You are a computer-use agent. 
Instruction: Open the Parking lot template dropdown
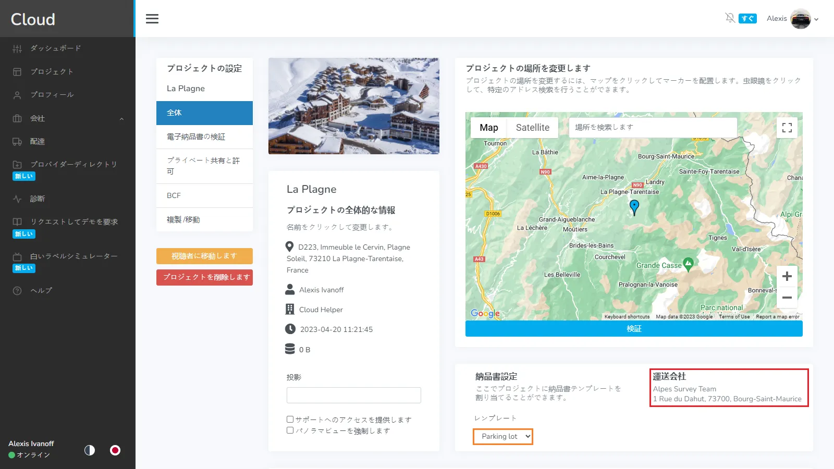[x=502, y=437]
